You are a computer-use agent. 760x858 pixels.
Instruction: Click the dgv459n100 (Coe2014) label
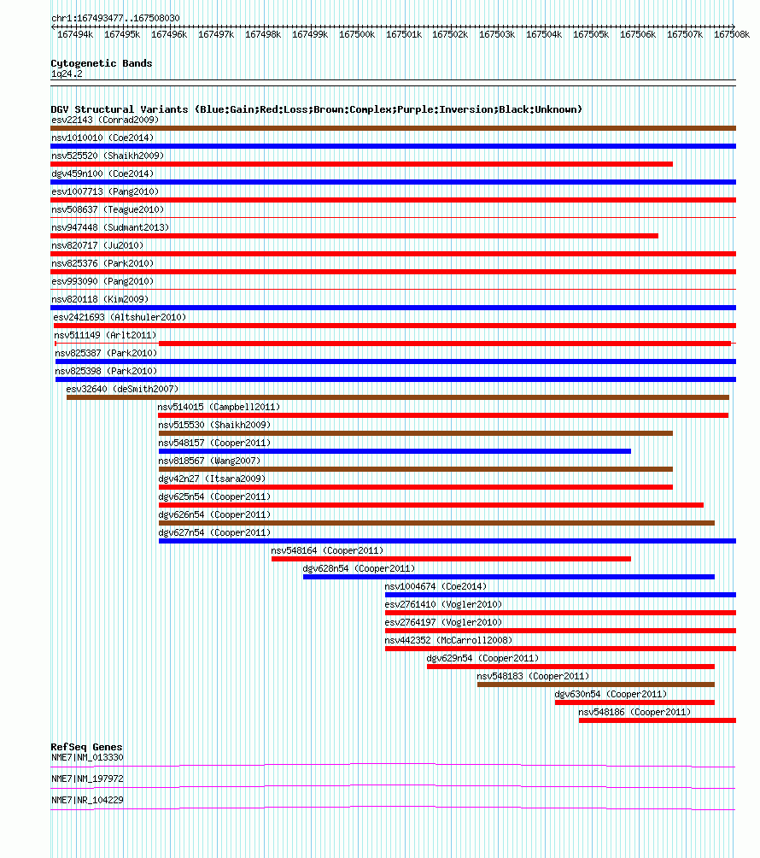[x=102, y=174]
